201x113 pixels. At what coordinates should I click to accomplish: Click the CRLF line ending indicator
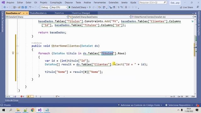(x=193, y=96)
